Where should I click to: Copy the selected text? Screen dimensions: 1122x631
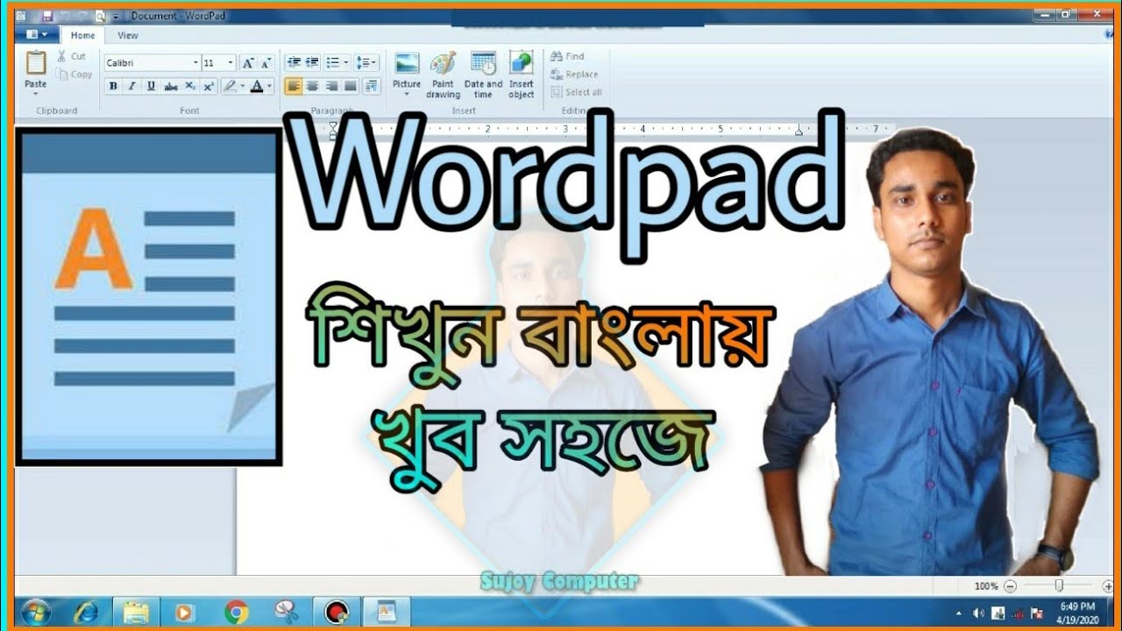(75, 74)
